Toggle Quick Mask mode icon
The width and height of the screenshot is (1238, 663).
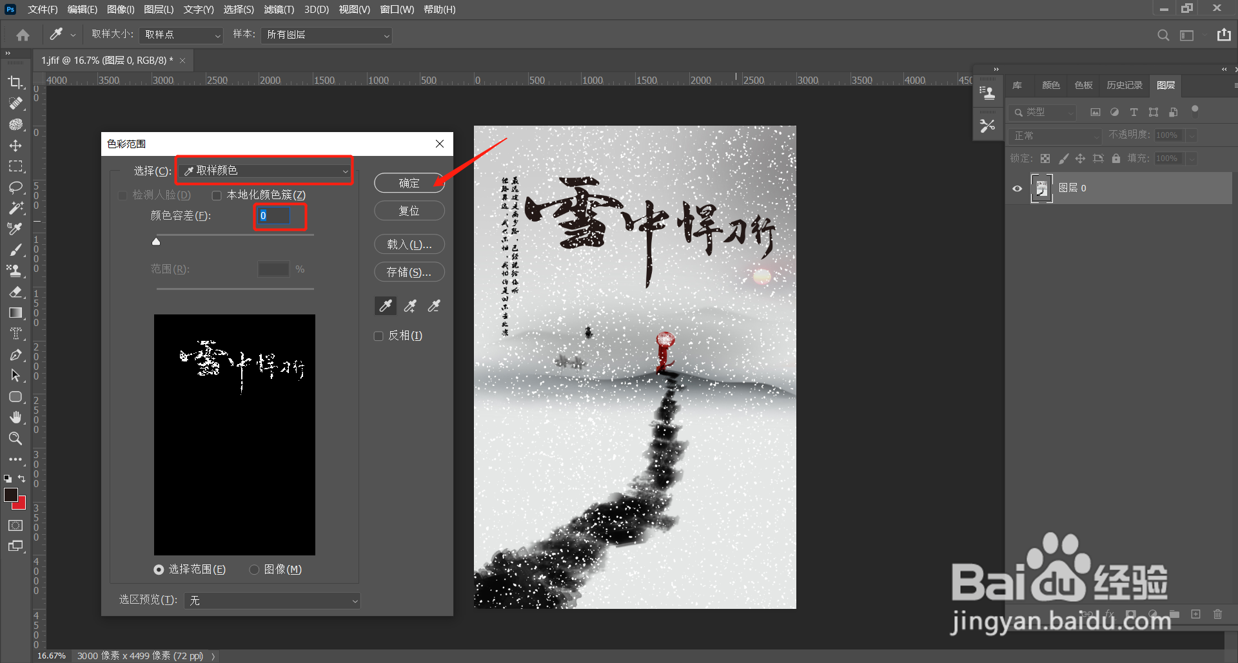(x=15, y=526)
